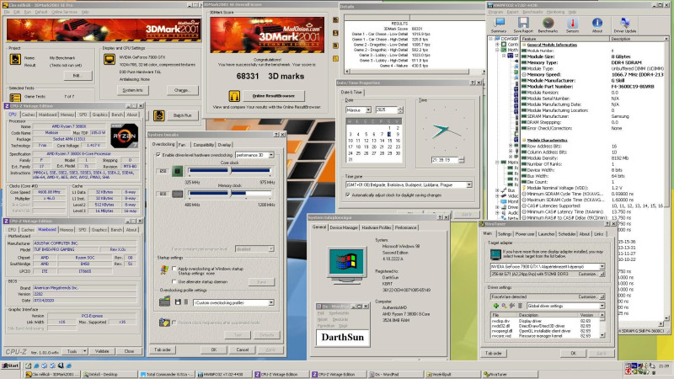This screenshot has width=674, height=379.
Task: Click the project icon next to Name in 3DMark2001
Action: click(15, 59)
